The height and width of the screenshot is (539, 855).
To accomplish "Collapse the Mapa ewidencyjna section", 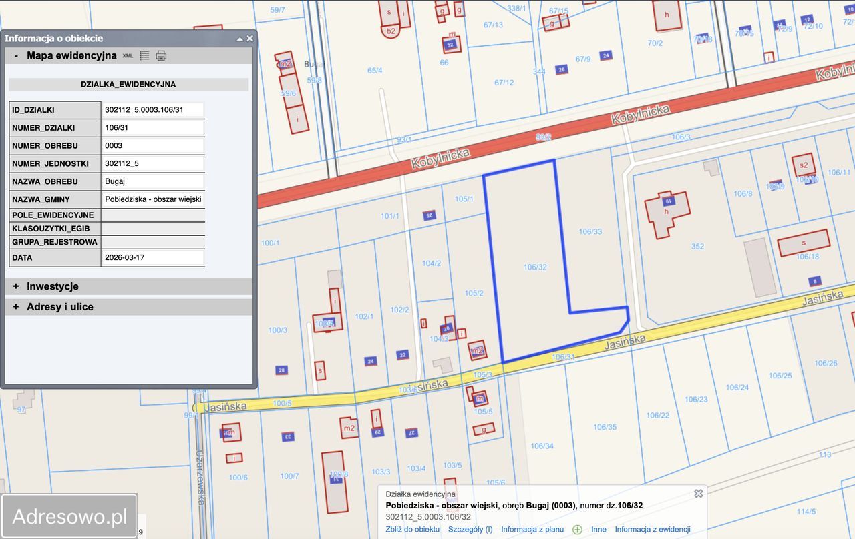I will tap(16, 56).
